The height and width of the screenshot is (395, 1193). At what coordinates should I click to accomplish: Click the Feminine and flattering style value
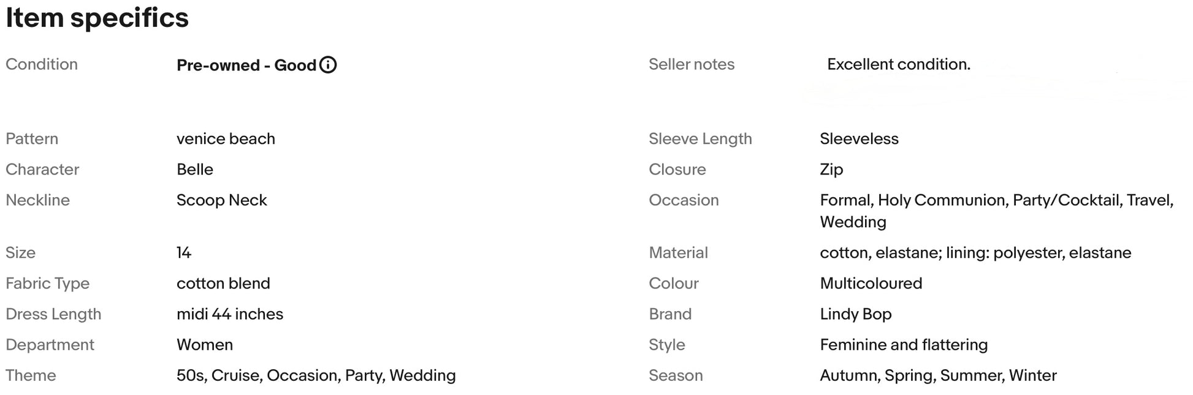(904, 345)
